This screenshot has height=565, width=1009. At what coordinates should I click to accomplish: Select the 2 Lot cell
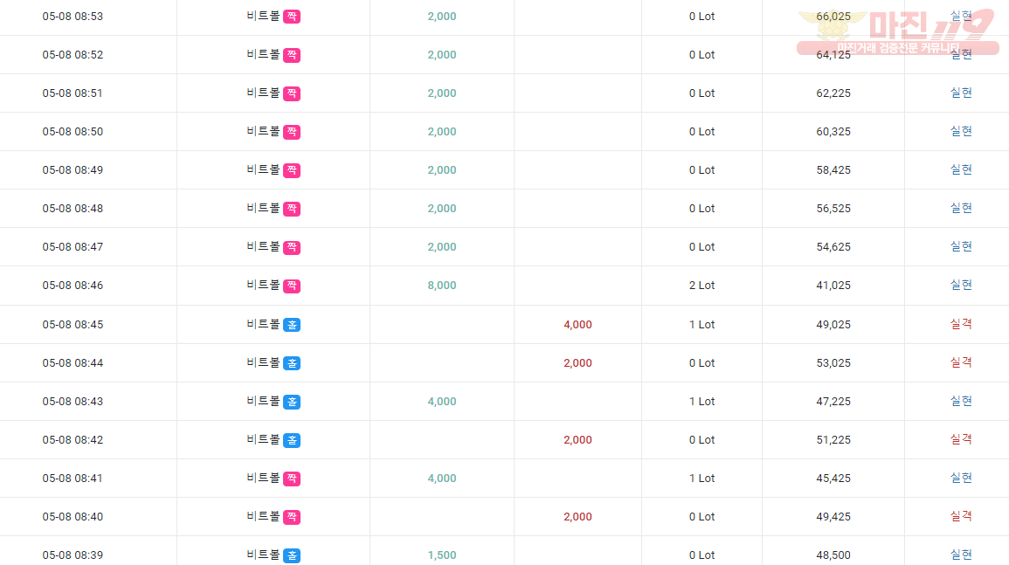(702, 286)
